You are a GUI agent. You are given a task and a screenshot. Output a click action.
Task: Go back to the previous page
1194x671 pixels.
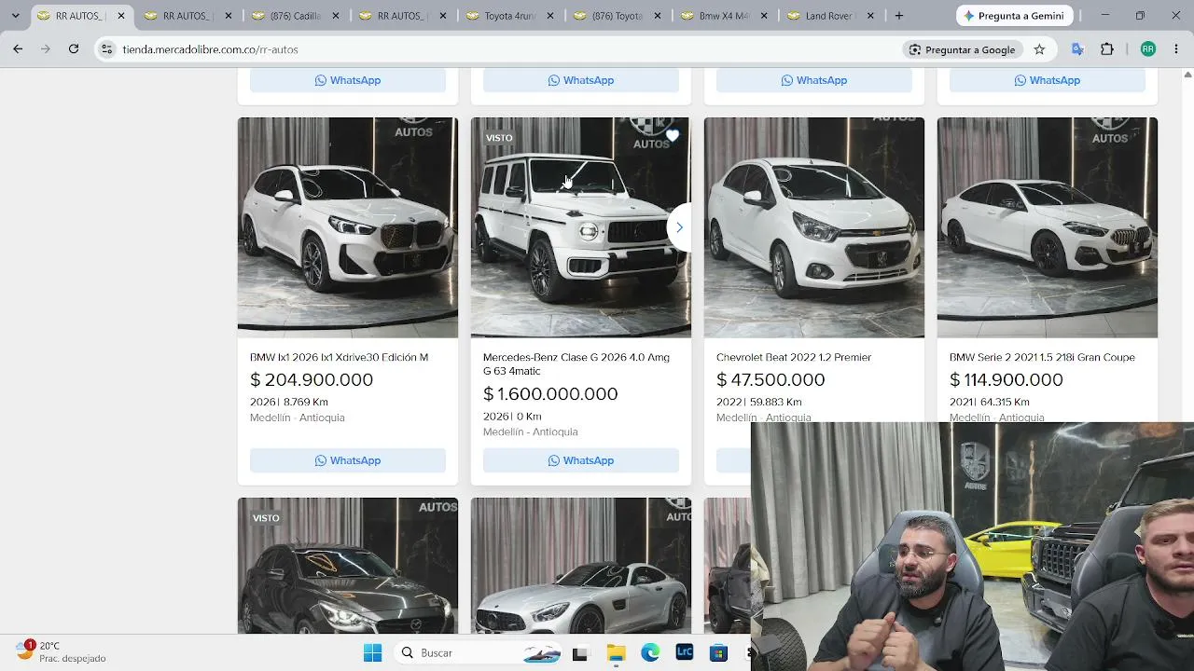[18, 49]
